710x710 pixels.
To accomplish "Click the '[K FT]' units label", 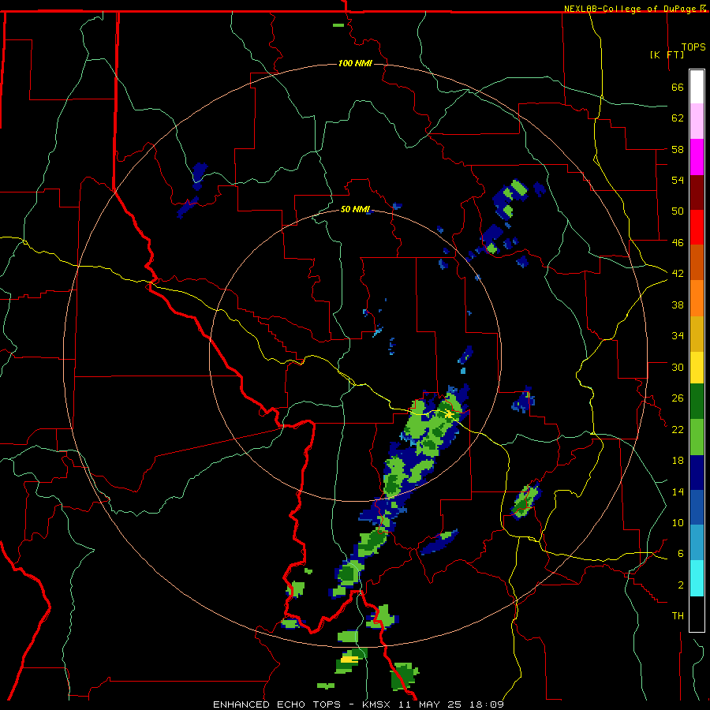I will 667,54.
